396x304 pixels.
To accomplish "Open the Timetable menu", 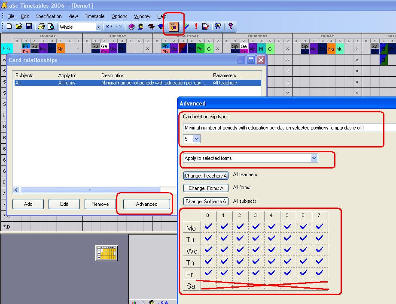I will pyautogui.click(x=94, y=16).
